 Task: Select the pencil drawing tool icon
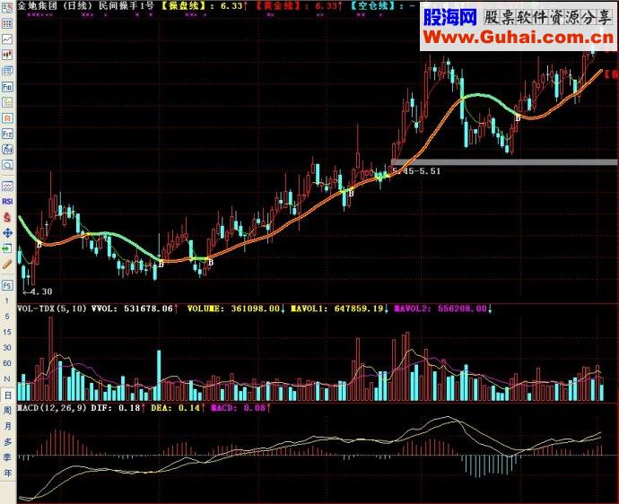(x=7, y=265)
